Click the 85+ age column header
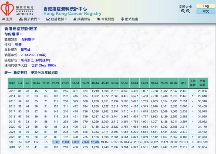The width and height of the screenshot is (216, 154). tap(184, 83)
